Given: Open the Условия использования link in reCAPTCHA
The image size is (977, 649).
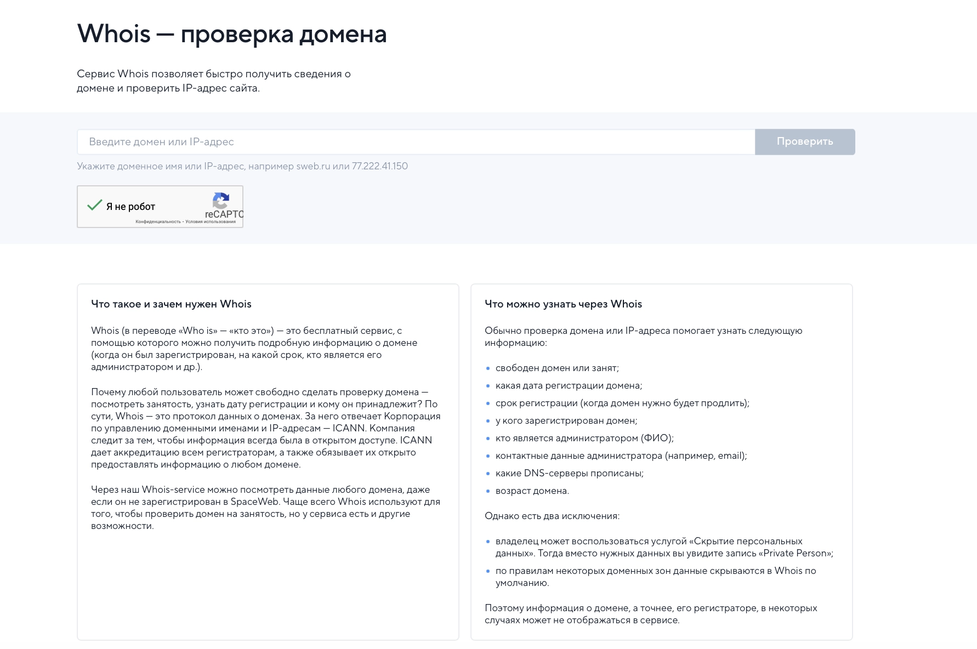Looking at the screenshot, I should click(x=211, y=222).
